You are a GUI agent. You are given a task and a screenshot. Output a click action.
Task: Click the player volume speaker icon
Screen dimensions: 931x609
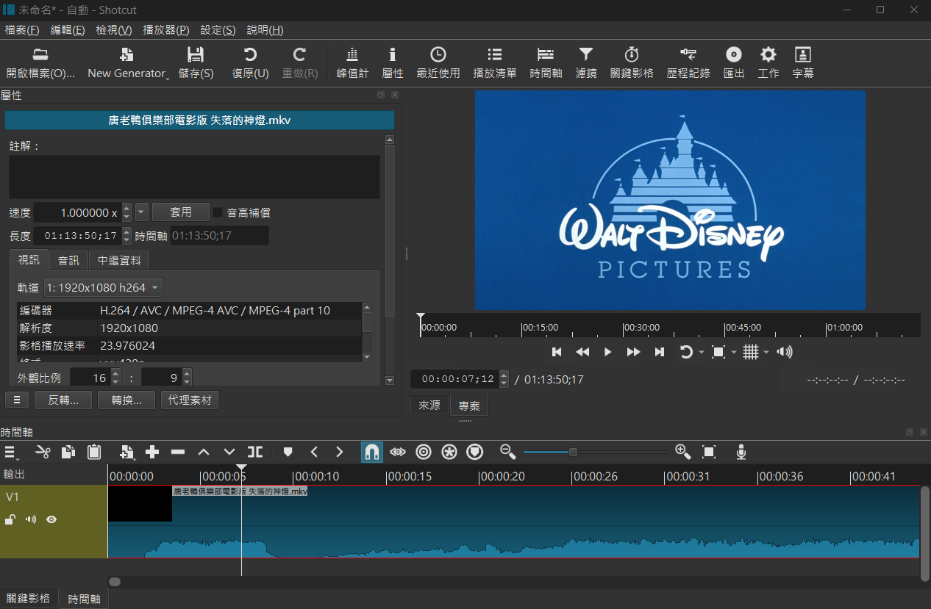[785, 353]
